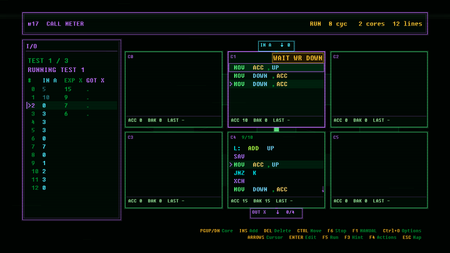Select I/O row 7 with input 7
This screenshot has height=253, width=450.
pos(72,147)
